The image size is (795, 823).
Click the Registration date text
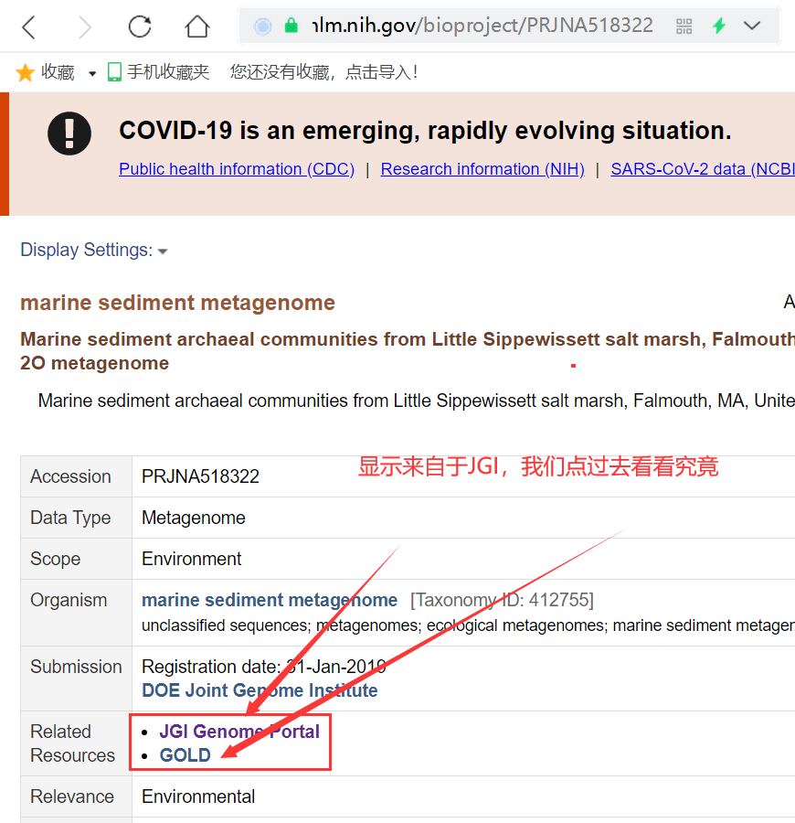264,667
